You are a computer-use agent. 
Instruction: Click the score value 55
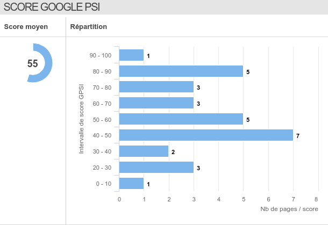coord(33,63)
